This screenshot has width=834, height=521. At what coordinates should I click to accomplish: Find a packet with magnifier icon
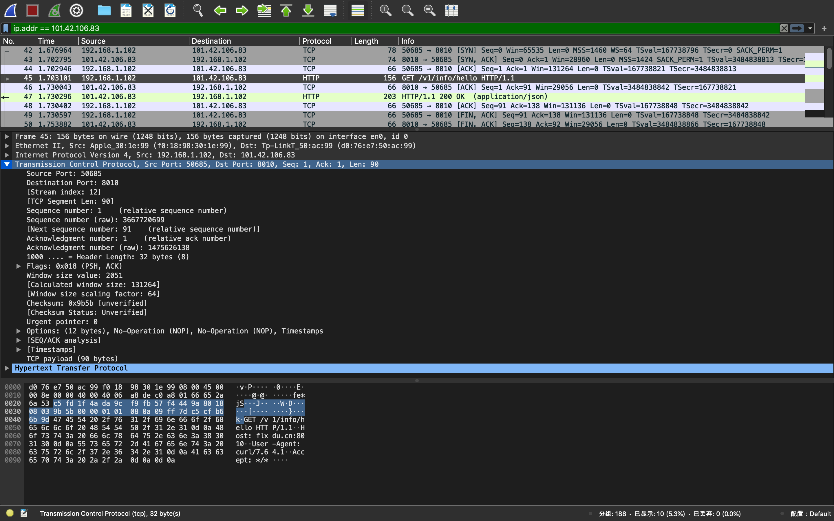point(198,10)
